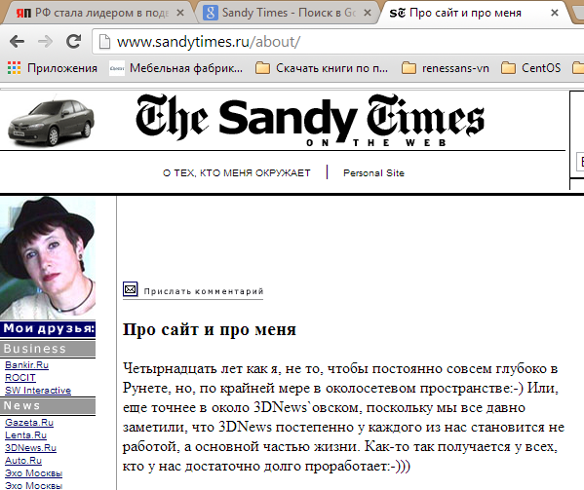The width and height of the screenshot is (584, 490).
Task: Open the Personal Site menu link
Action: tap(373, 173)
